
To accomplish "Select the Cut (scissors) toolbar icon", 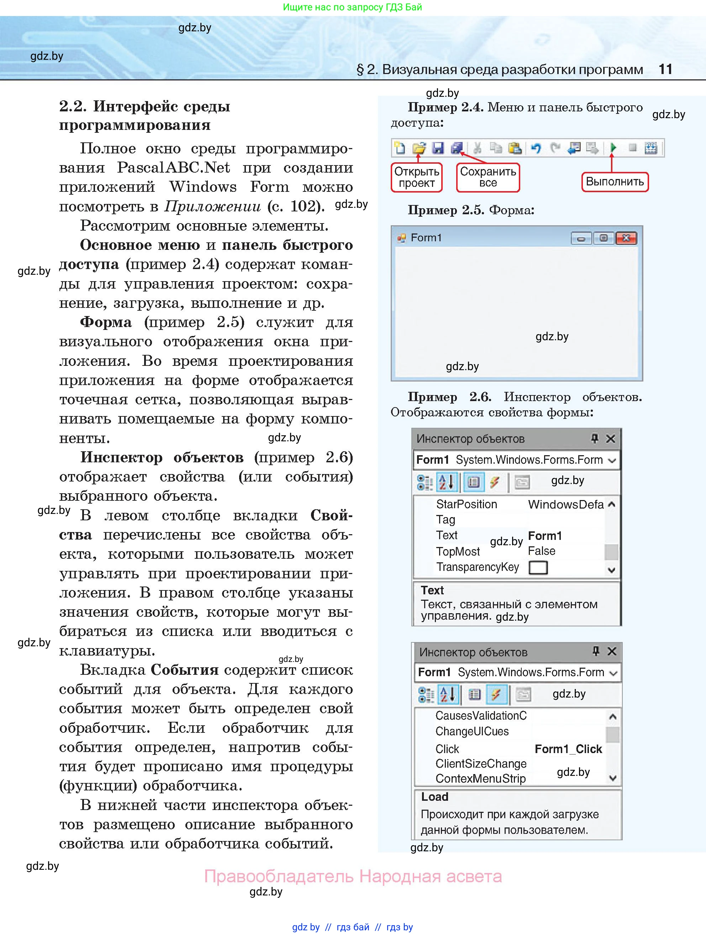I will [x=477, y=148].
